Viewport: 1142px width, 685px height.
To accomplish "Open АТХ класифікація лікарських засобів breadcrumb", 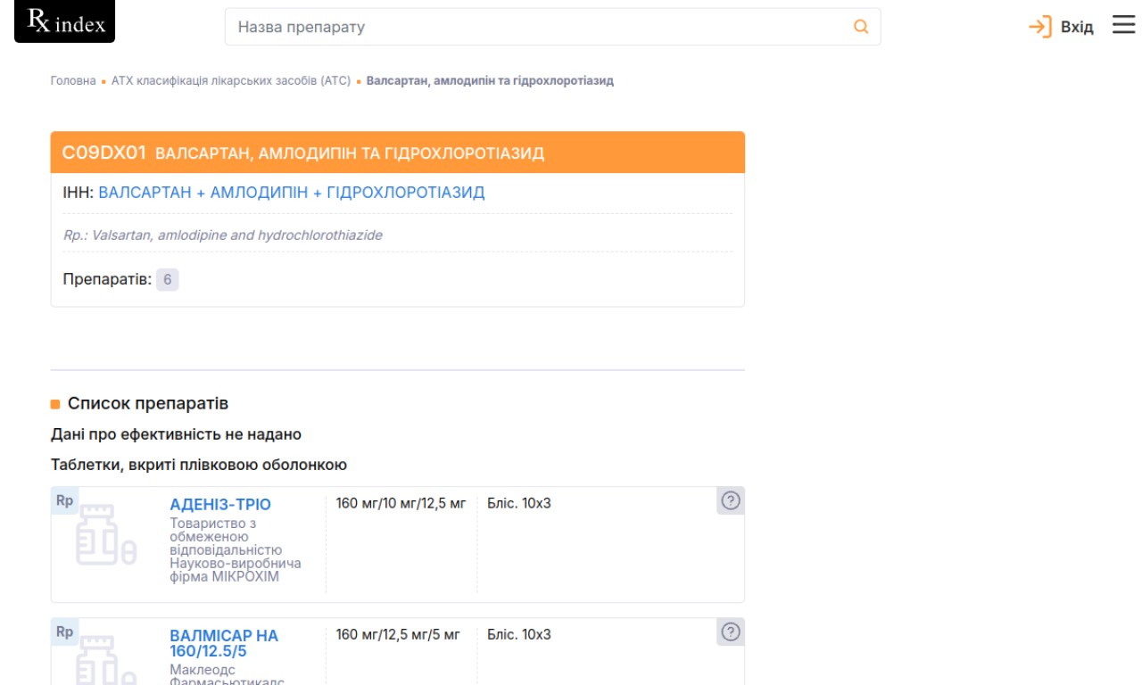I will pyautogui.click(x=231, y=80).
